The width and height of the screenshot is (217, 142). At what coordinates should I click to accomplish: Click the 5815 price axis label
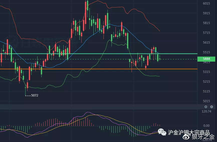[x=206, y=23]
